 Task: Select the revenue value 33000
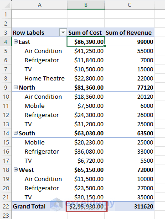click(129, 151)
